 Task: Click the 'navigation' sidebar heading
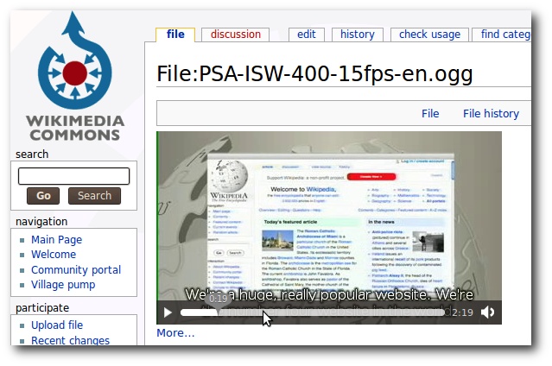[x=41, y=222]
